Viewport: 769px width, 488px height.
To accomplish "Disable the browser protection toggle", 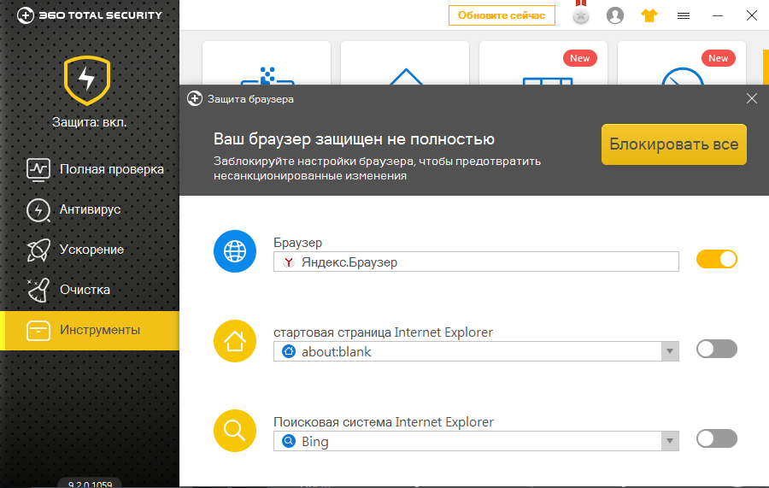I will [x=717, y=259].
